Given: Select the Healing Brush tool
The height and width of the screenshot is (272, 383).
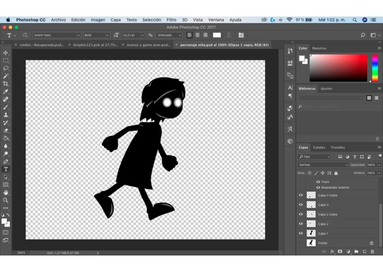Looking at the screenshot, I should click(6, 100).
